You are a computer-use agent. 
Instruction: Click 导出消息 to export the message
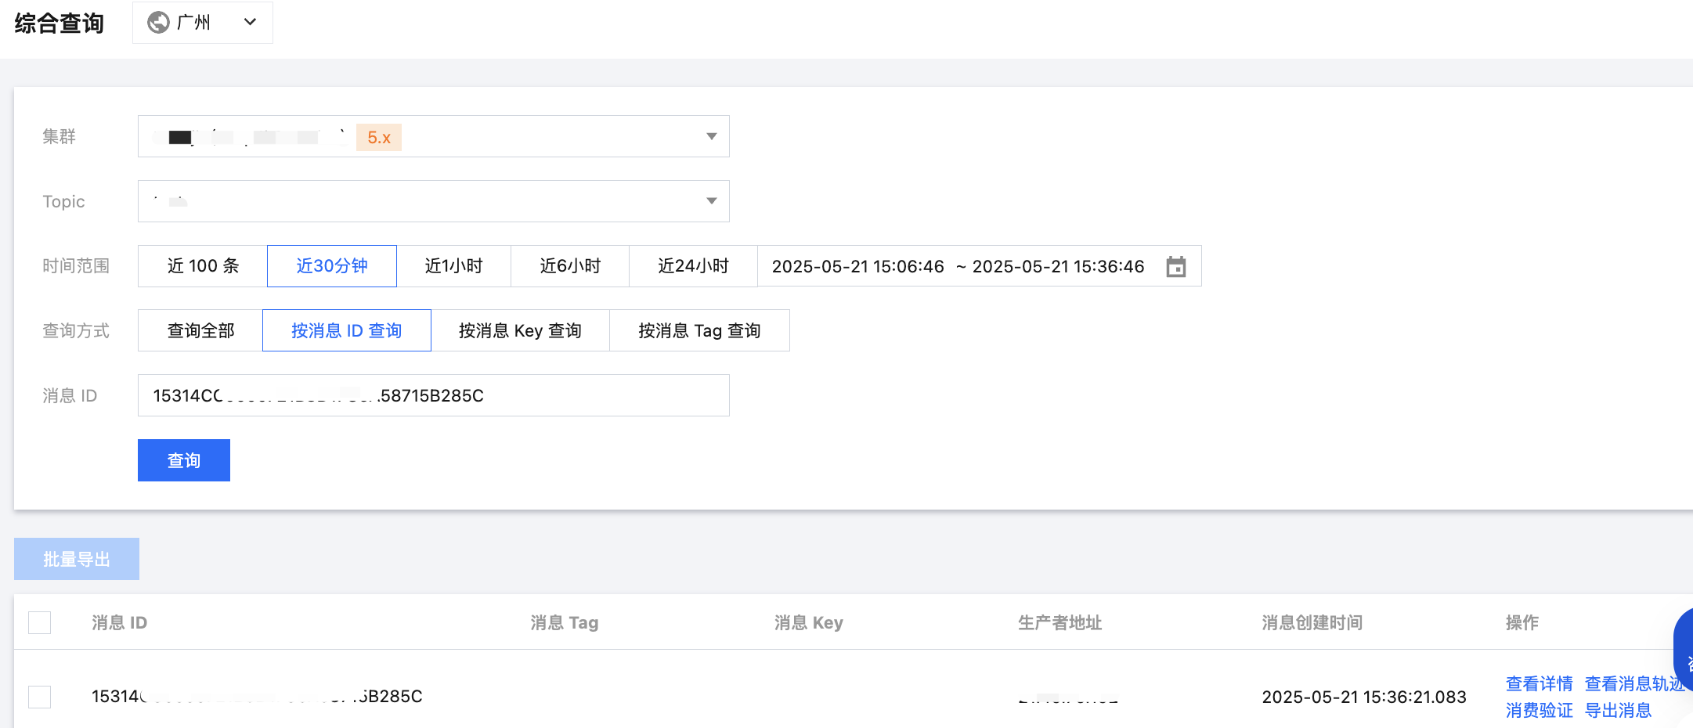[1619, 710]
